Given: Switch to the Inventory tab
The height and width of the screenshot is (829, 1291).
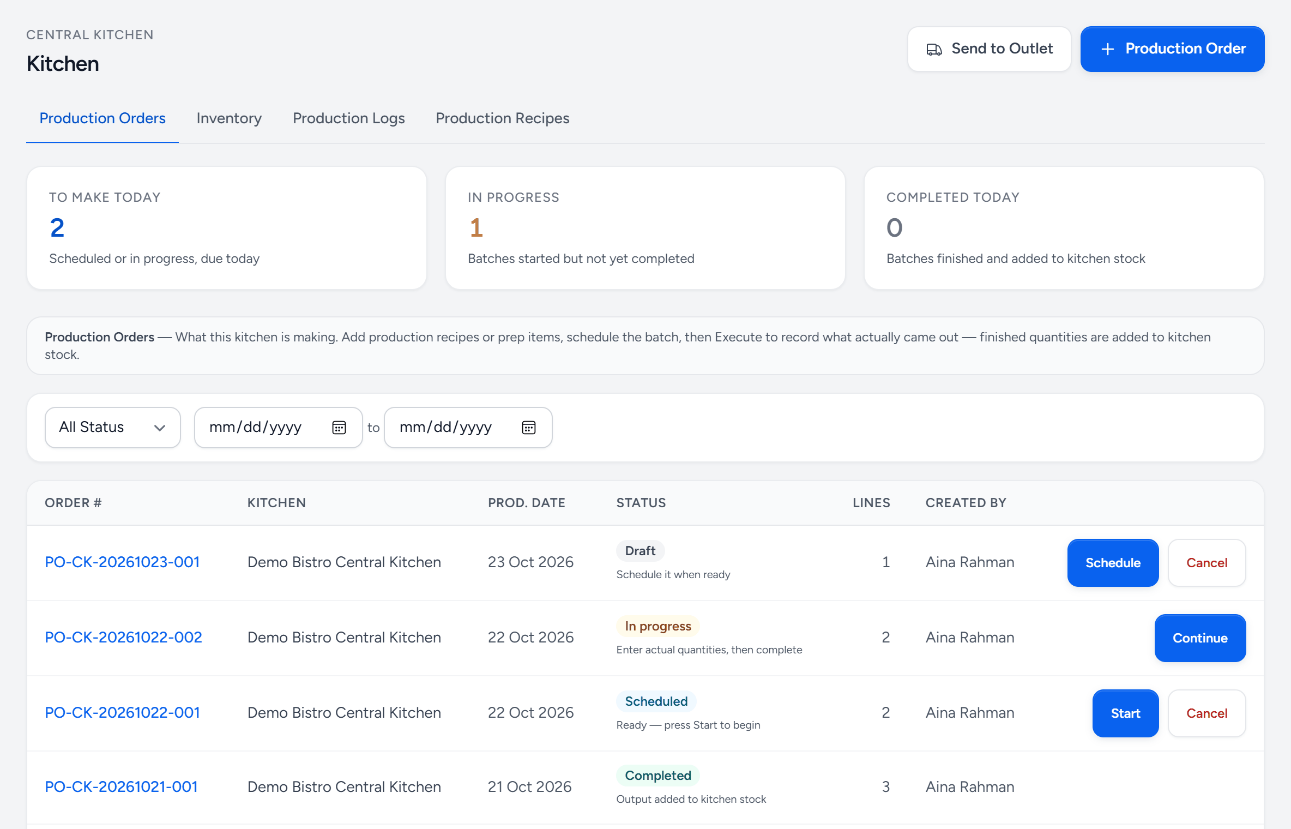Looking at the screenshot, I should [x=229, y=118].
